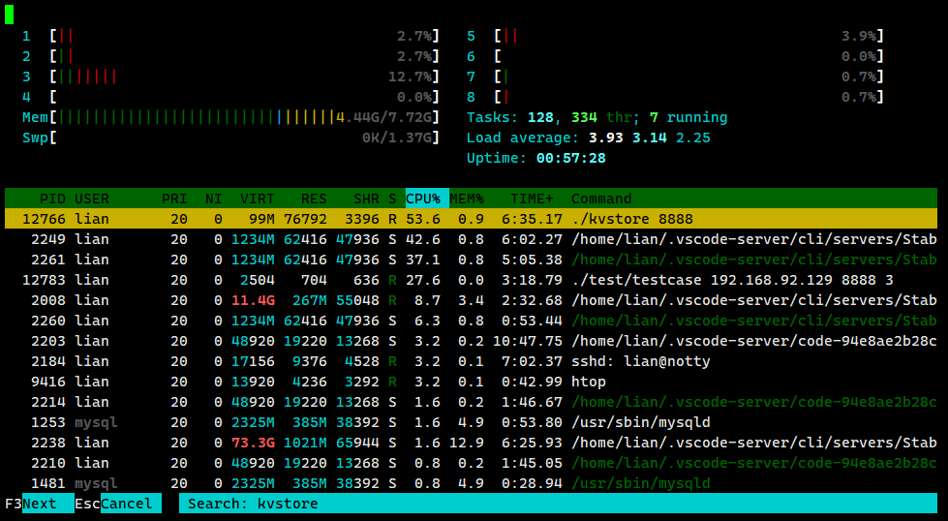Click the Mem usage meter bar
Screen dimensions: 948x521
[x=230, y=117]
